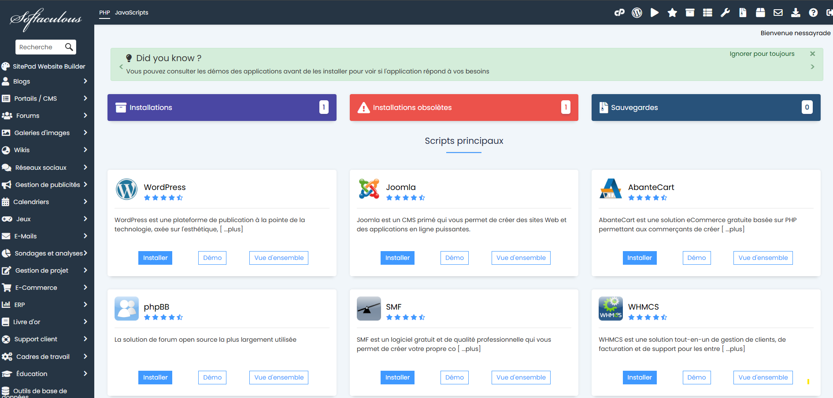Expand the Wikis category chevron
This screenshot has height=398, width=833.
point(85,150)
